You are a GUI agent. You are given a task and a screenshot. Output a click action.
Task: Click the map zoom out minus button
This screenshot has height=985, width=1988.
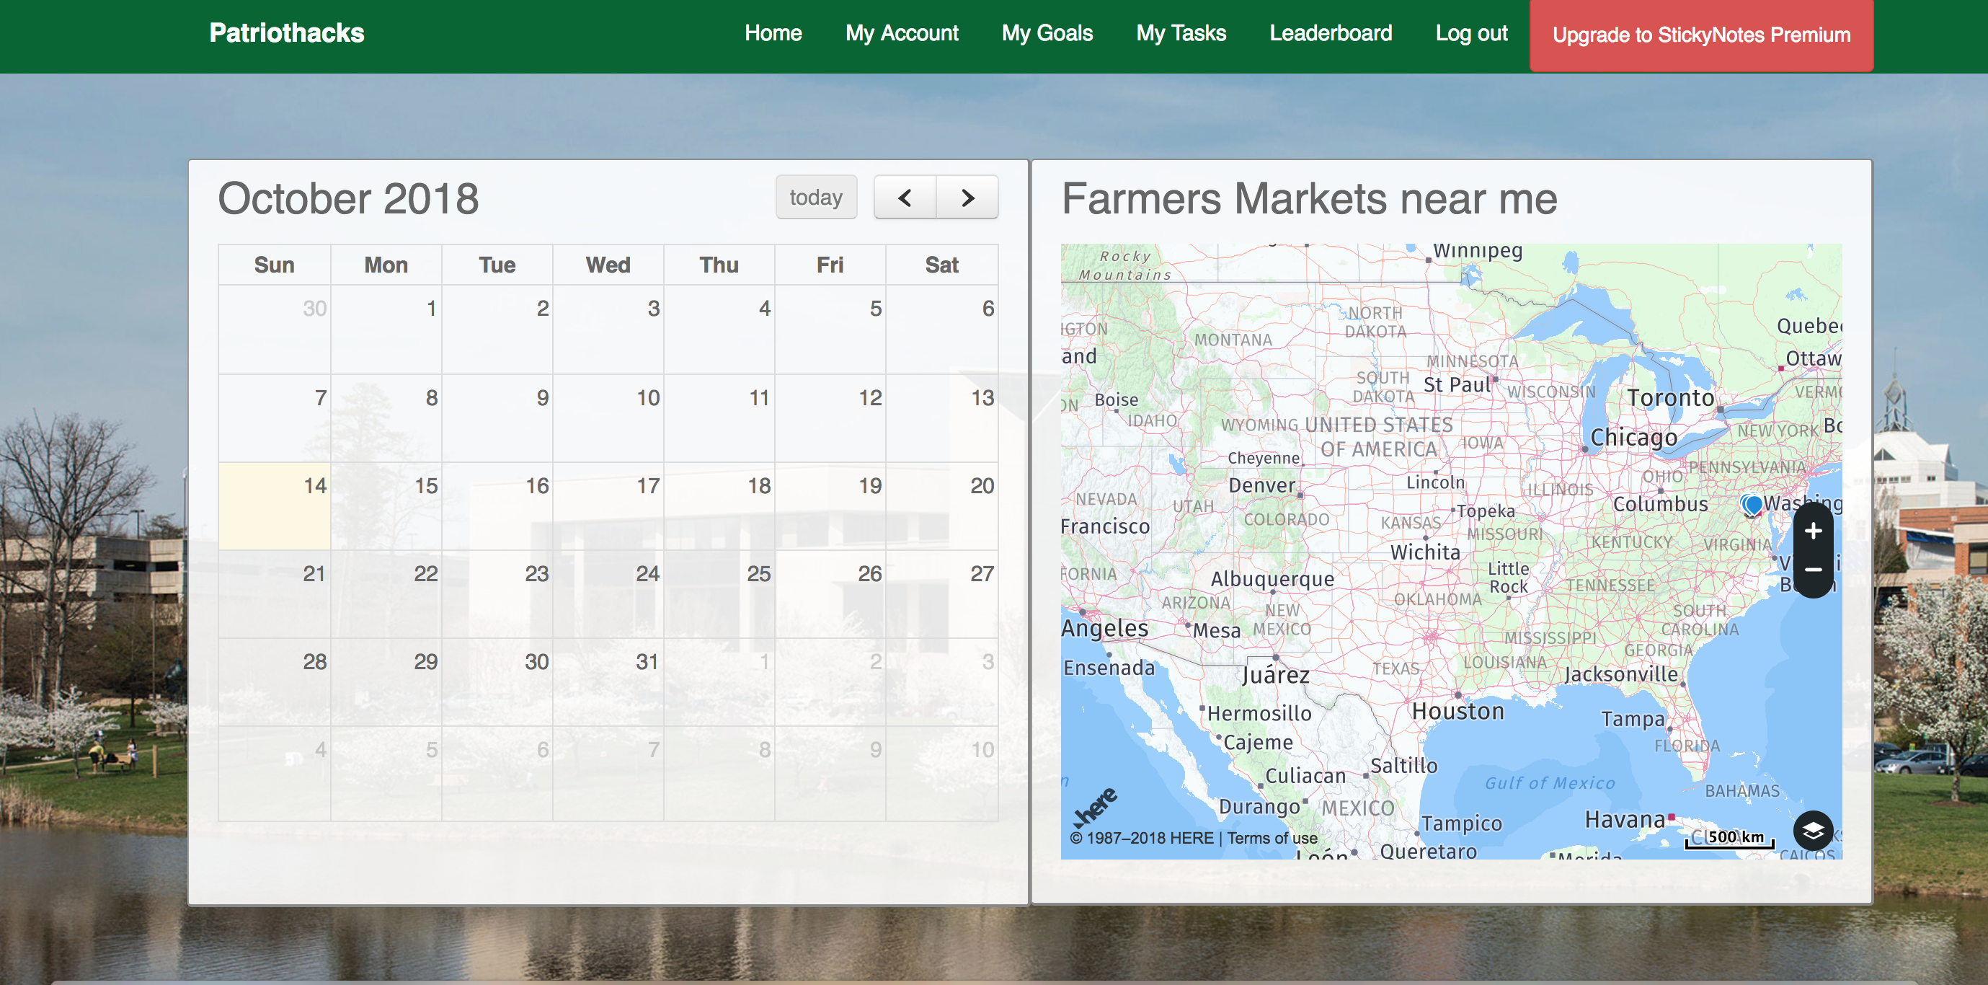[1813, 570]
